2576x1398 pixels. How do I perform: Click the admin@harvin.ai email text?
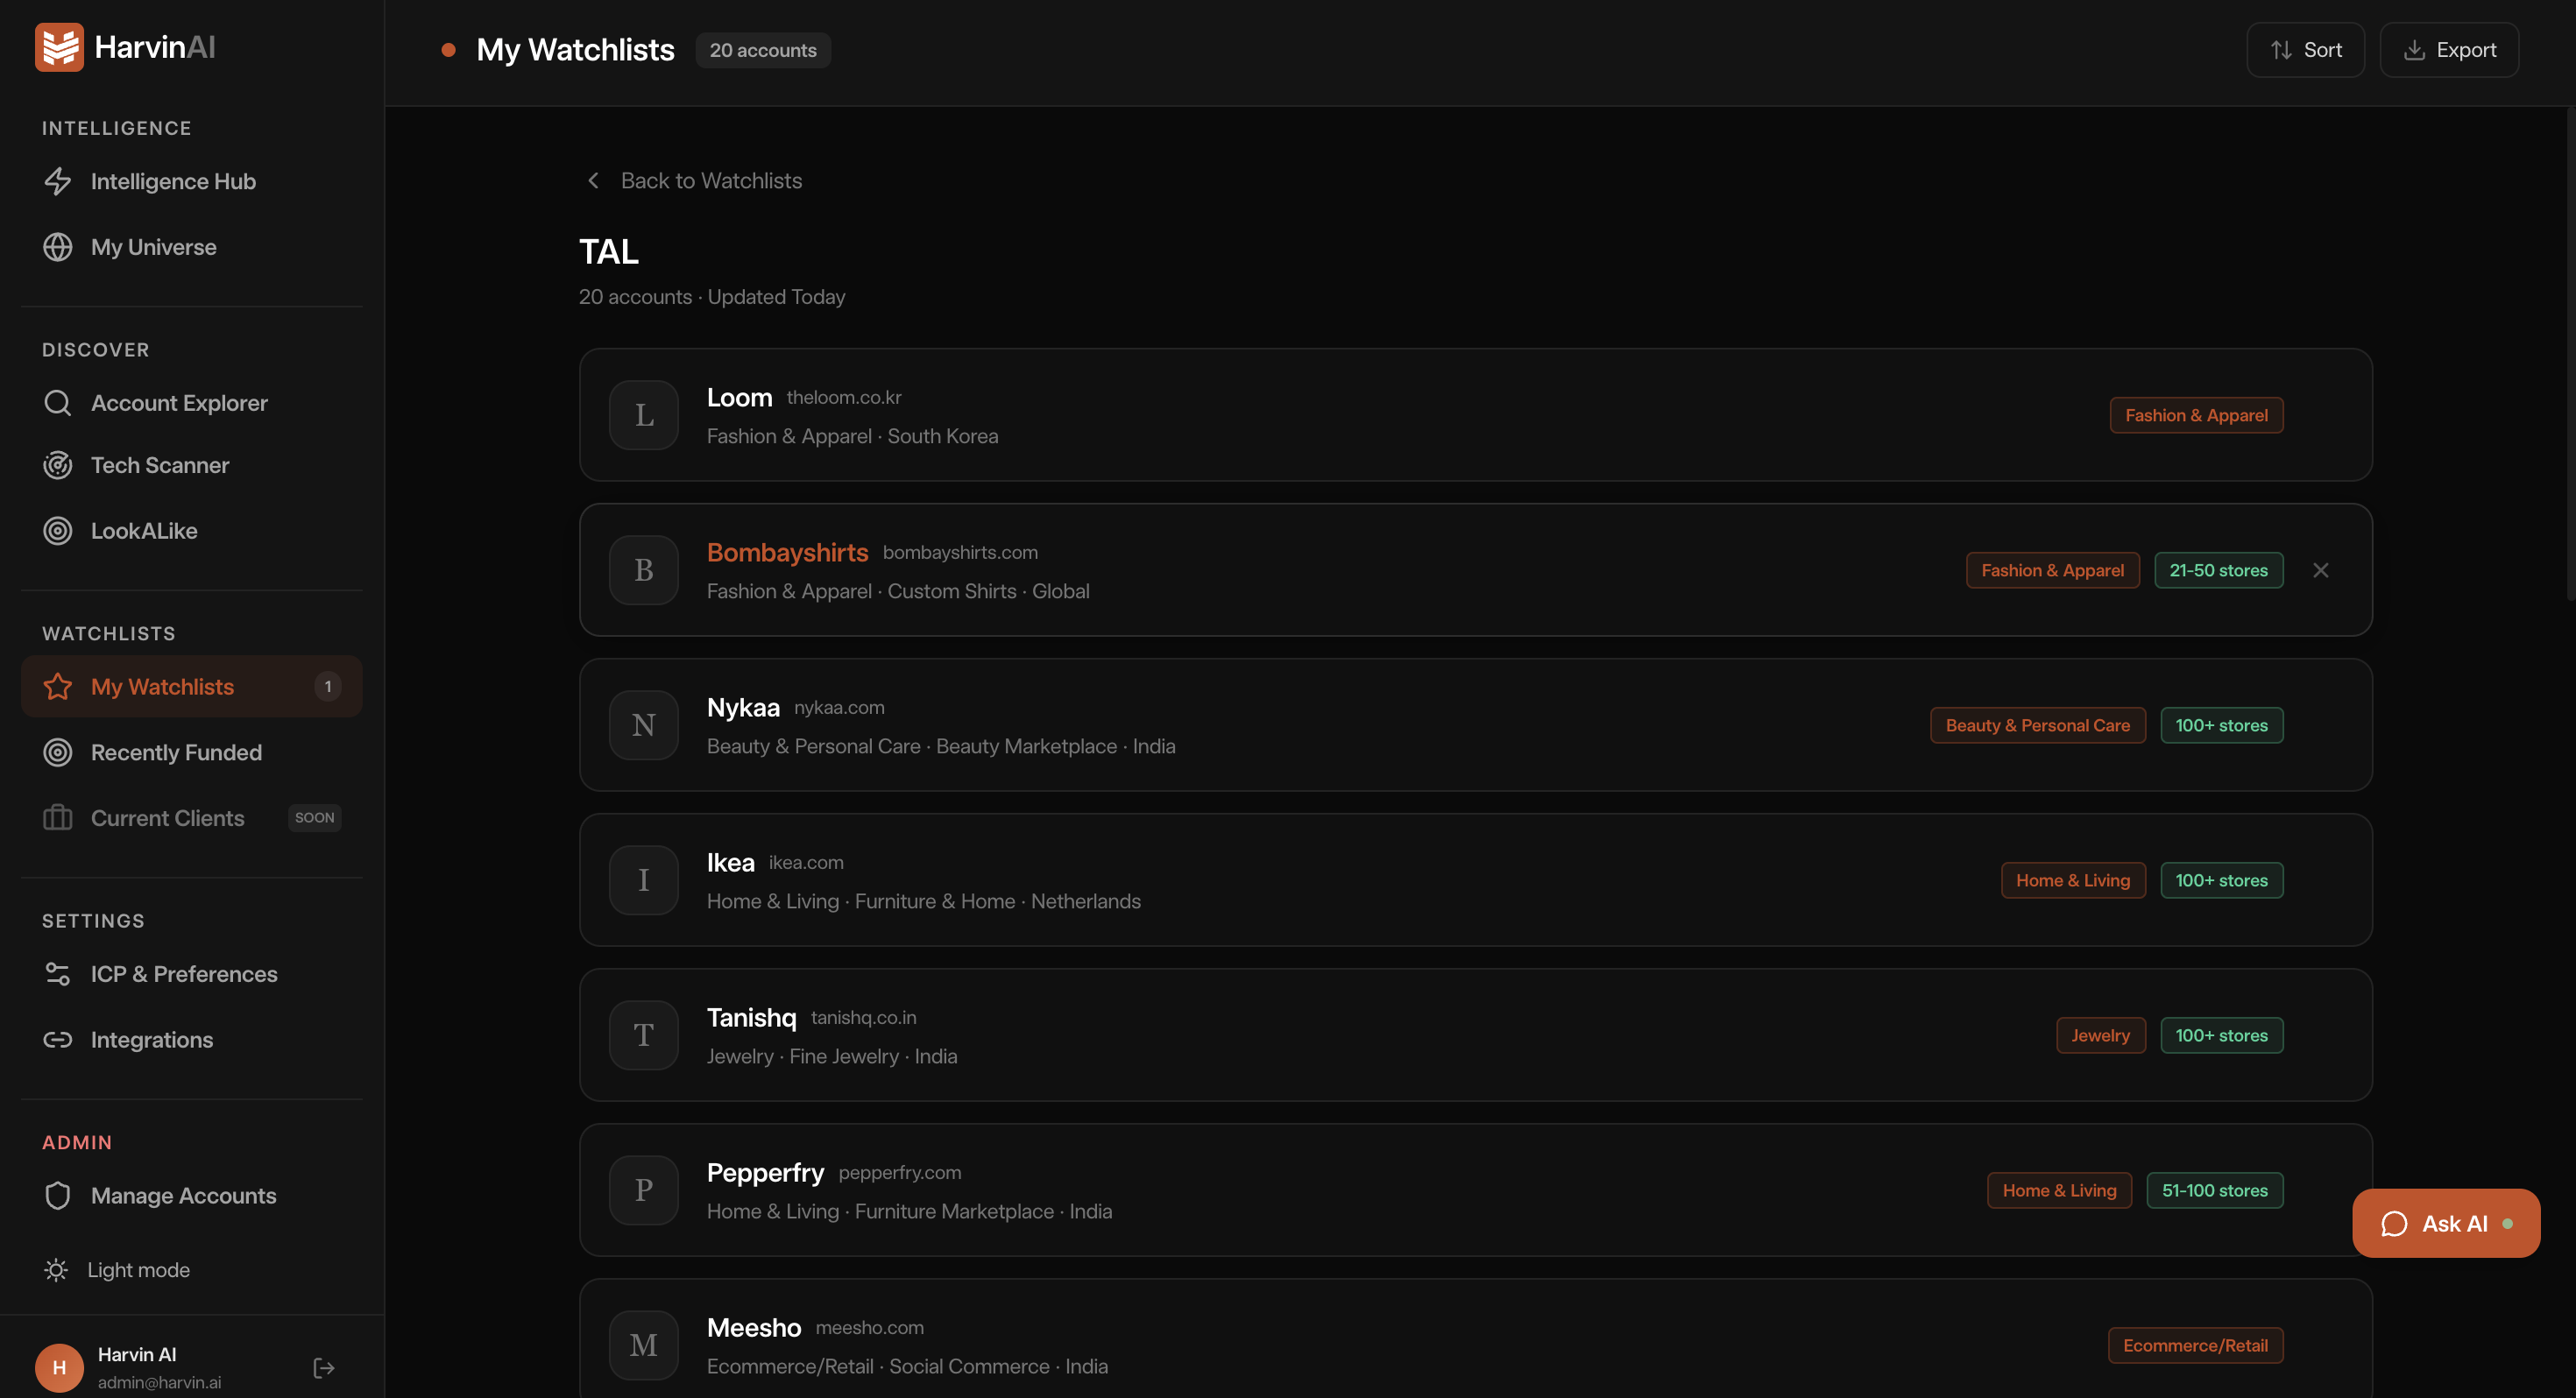tap(160, 1382)
